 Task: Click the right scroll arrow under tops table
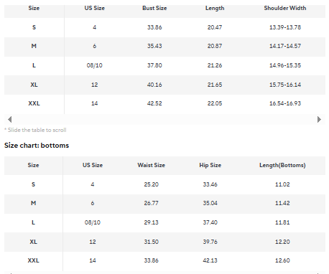point(319,119)
